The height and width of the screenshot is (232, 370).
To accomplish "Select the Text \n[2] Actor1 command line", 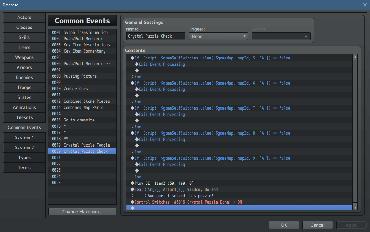I will [239, 189].
